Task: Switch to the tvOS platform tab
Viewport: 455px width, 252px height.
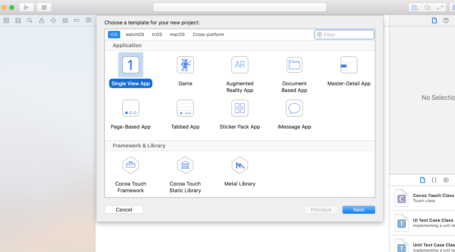Action: tap(157, 34)
